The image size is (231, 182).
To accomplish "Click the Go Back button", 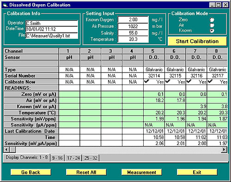I will (30, 172).
